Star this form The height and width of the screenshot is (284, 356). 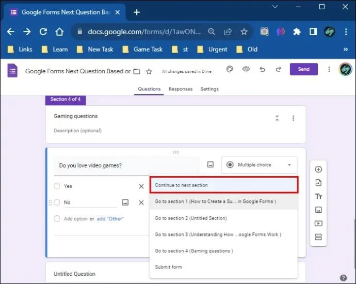[x=149, y=72]
